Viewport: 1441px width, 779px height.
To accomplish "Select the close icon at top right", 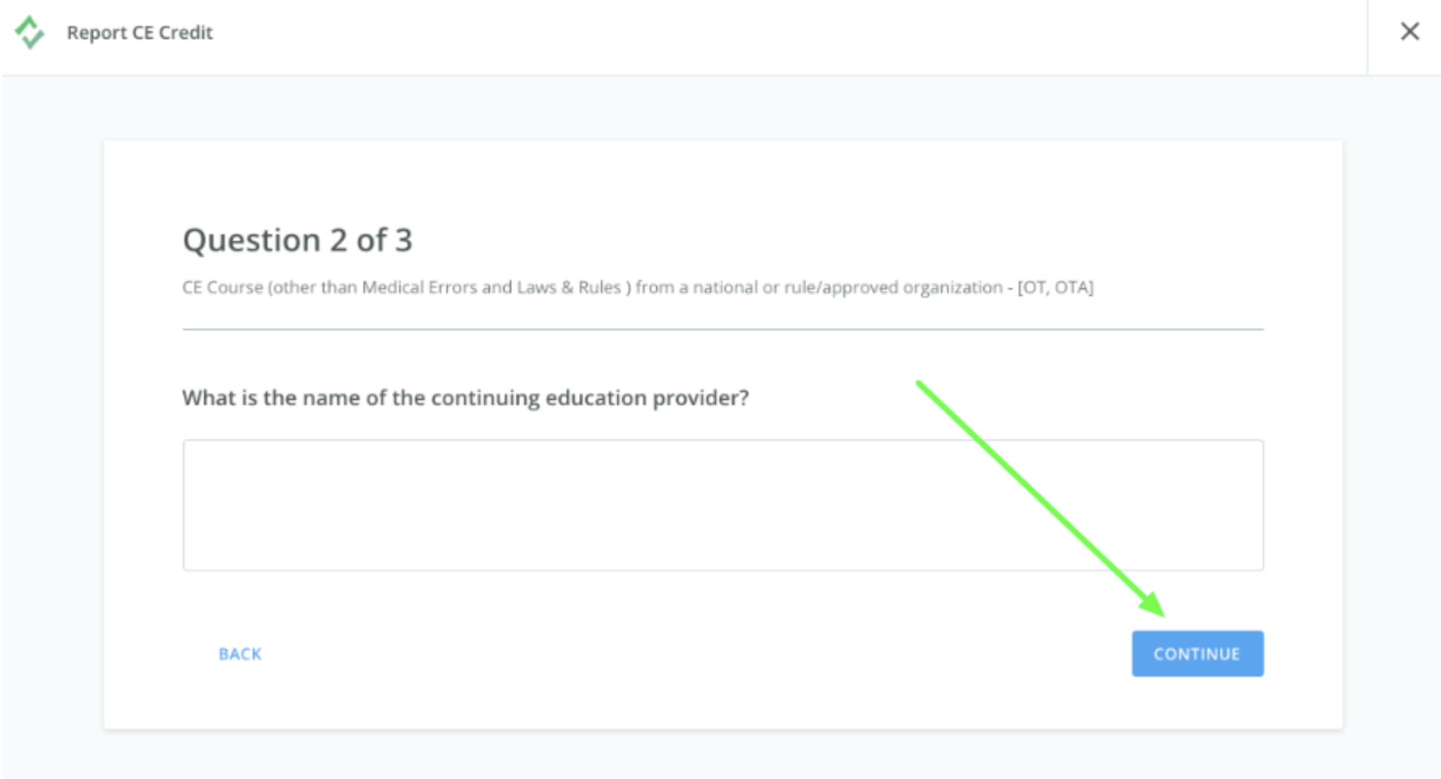I will pos(1411,32).
